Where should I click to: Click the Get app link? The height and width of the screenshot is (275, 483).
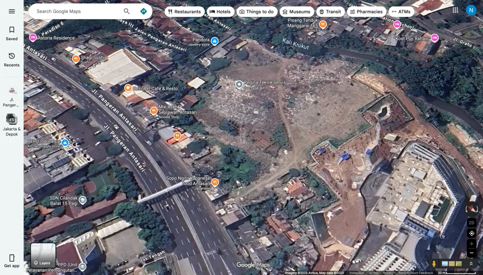tap(12, 261)
